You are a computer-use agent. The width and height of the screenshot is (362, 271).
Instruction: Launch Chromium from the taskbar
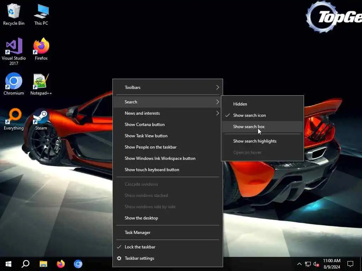point(78,264)
